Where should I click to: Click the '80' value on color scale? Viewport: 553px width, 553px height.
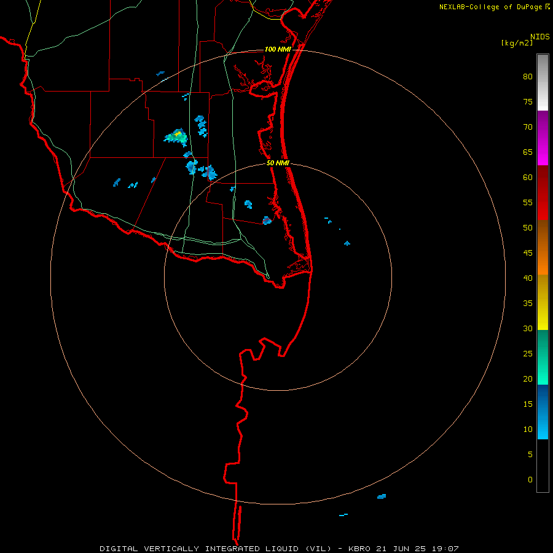[528, 77]
